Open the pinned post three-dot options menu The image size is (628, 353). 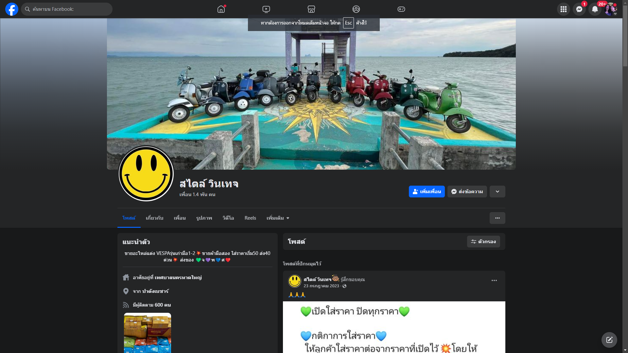coord(494,280)
